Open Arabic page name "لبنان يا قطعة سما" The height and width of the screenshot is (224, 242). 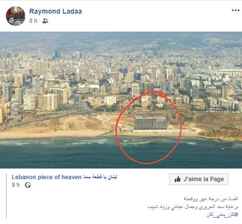pyautogui.click(x=100, y=177)
